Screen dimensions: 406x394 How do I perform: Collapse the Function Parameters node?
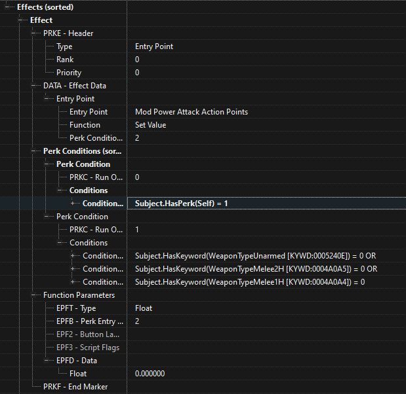[33, 295]
